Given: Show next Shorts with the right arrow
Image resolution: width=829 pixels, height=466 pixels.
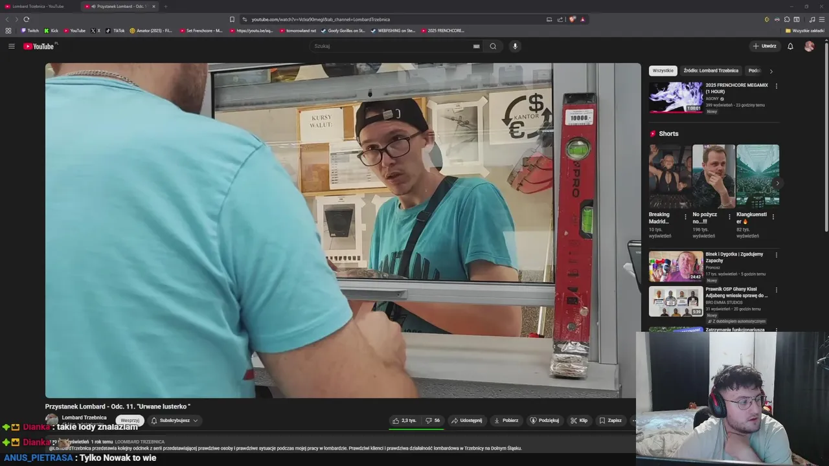Looking at the screenshot, I should tap(777, 183).
